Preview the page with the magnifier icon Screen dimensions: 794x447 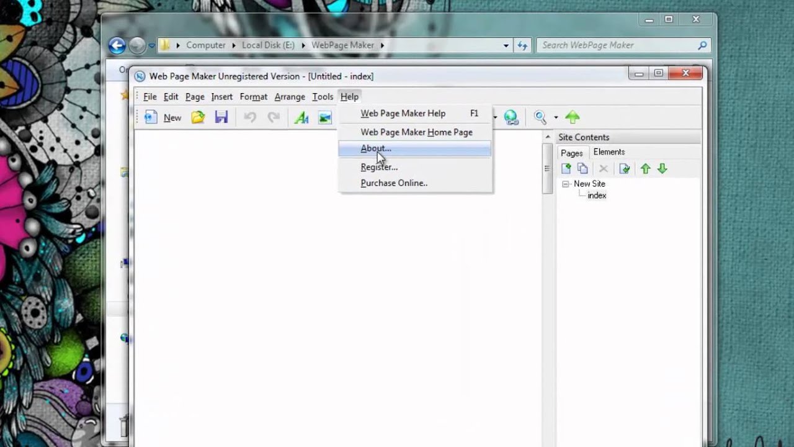pos(539,117)
